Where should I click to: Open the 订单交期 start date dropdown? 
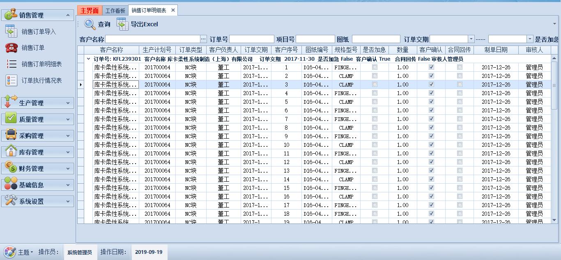[x=471, y=39]
